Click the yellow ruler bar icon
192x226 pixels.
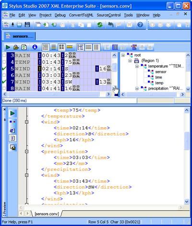pyautogui.click(x=70, y=47)
